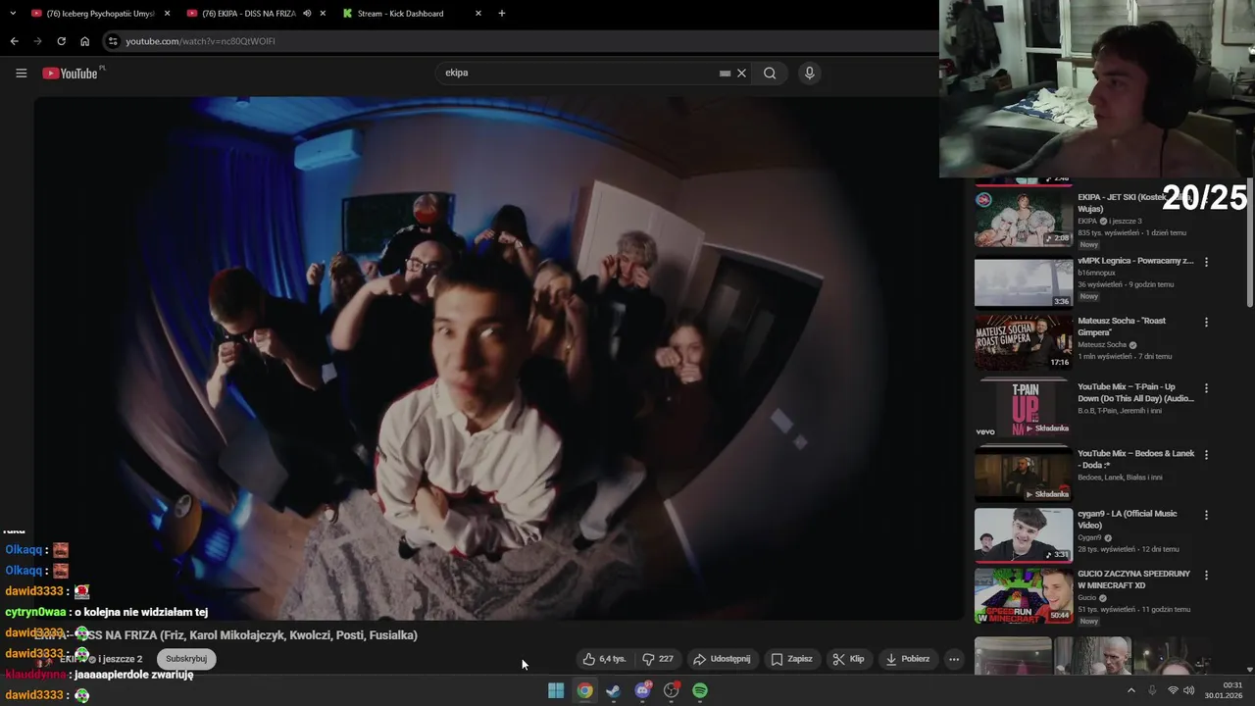1255x706 pixels.
Task: Go back with the browser back arrow
Action: [x=14, y=41]
